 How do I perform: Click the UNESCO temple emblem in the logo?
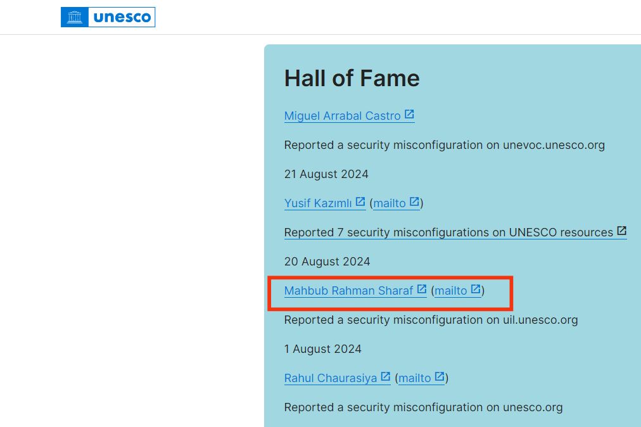tap(75, 17)
